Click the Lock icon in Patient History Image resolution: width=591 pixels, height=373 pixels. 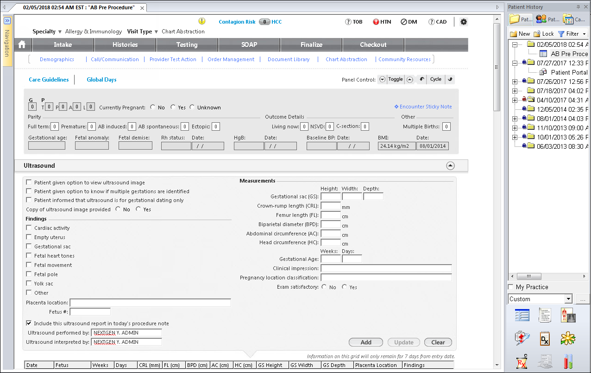[x=537, y=34]
